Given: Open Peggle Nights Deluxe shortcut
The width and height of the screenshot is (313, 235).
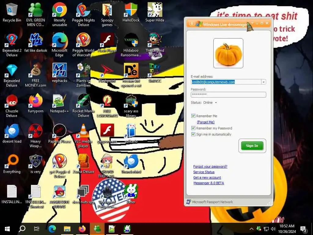Looking at the screenshot, I should 83,15.
